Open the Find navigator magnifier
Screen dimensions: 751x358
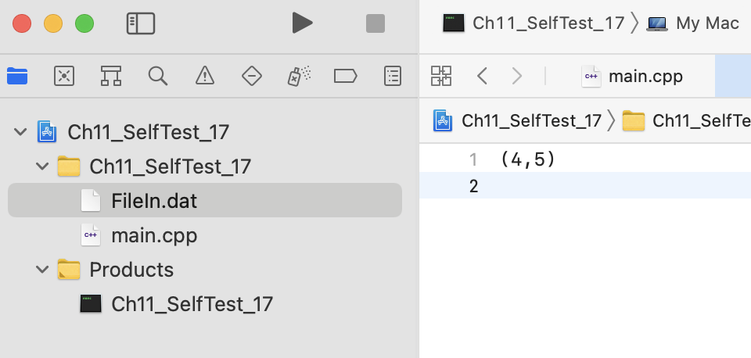pos(158,76)
